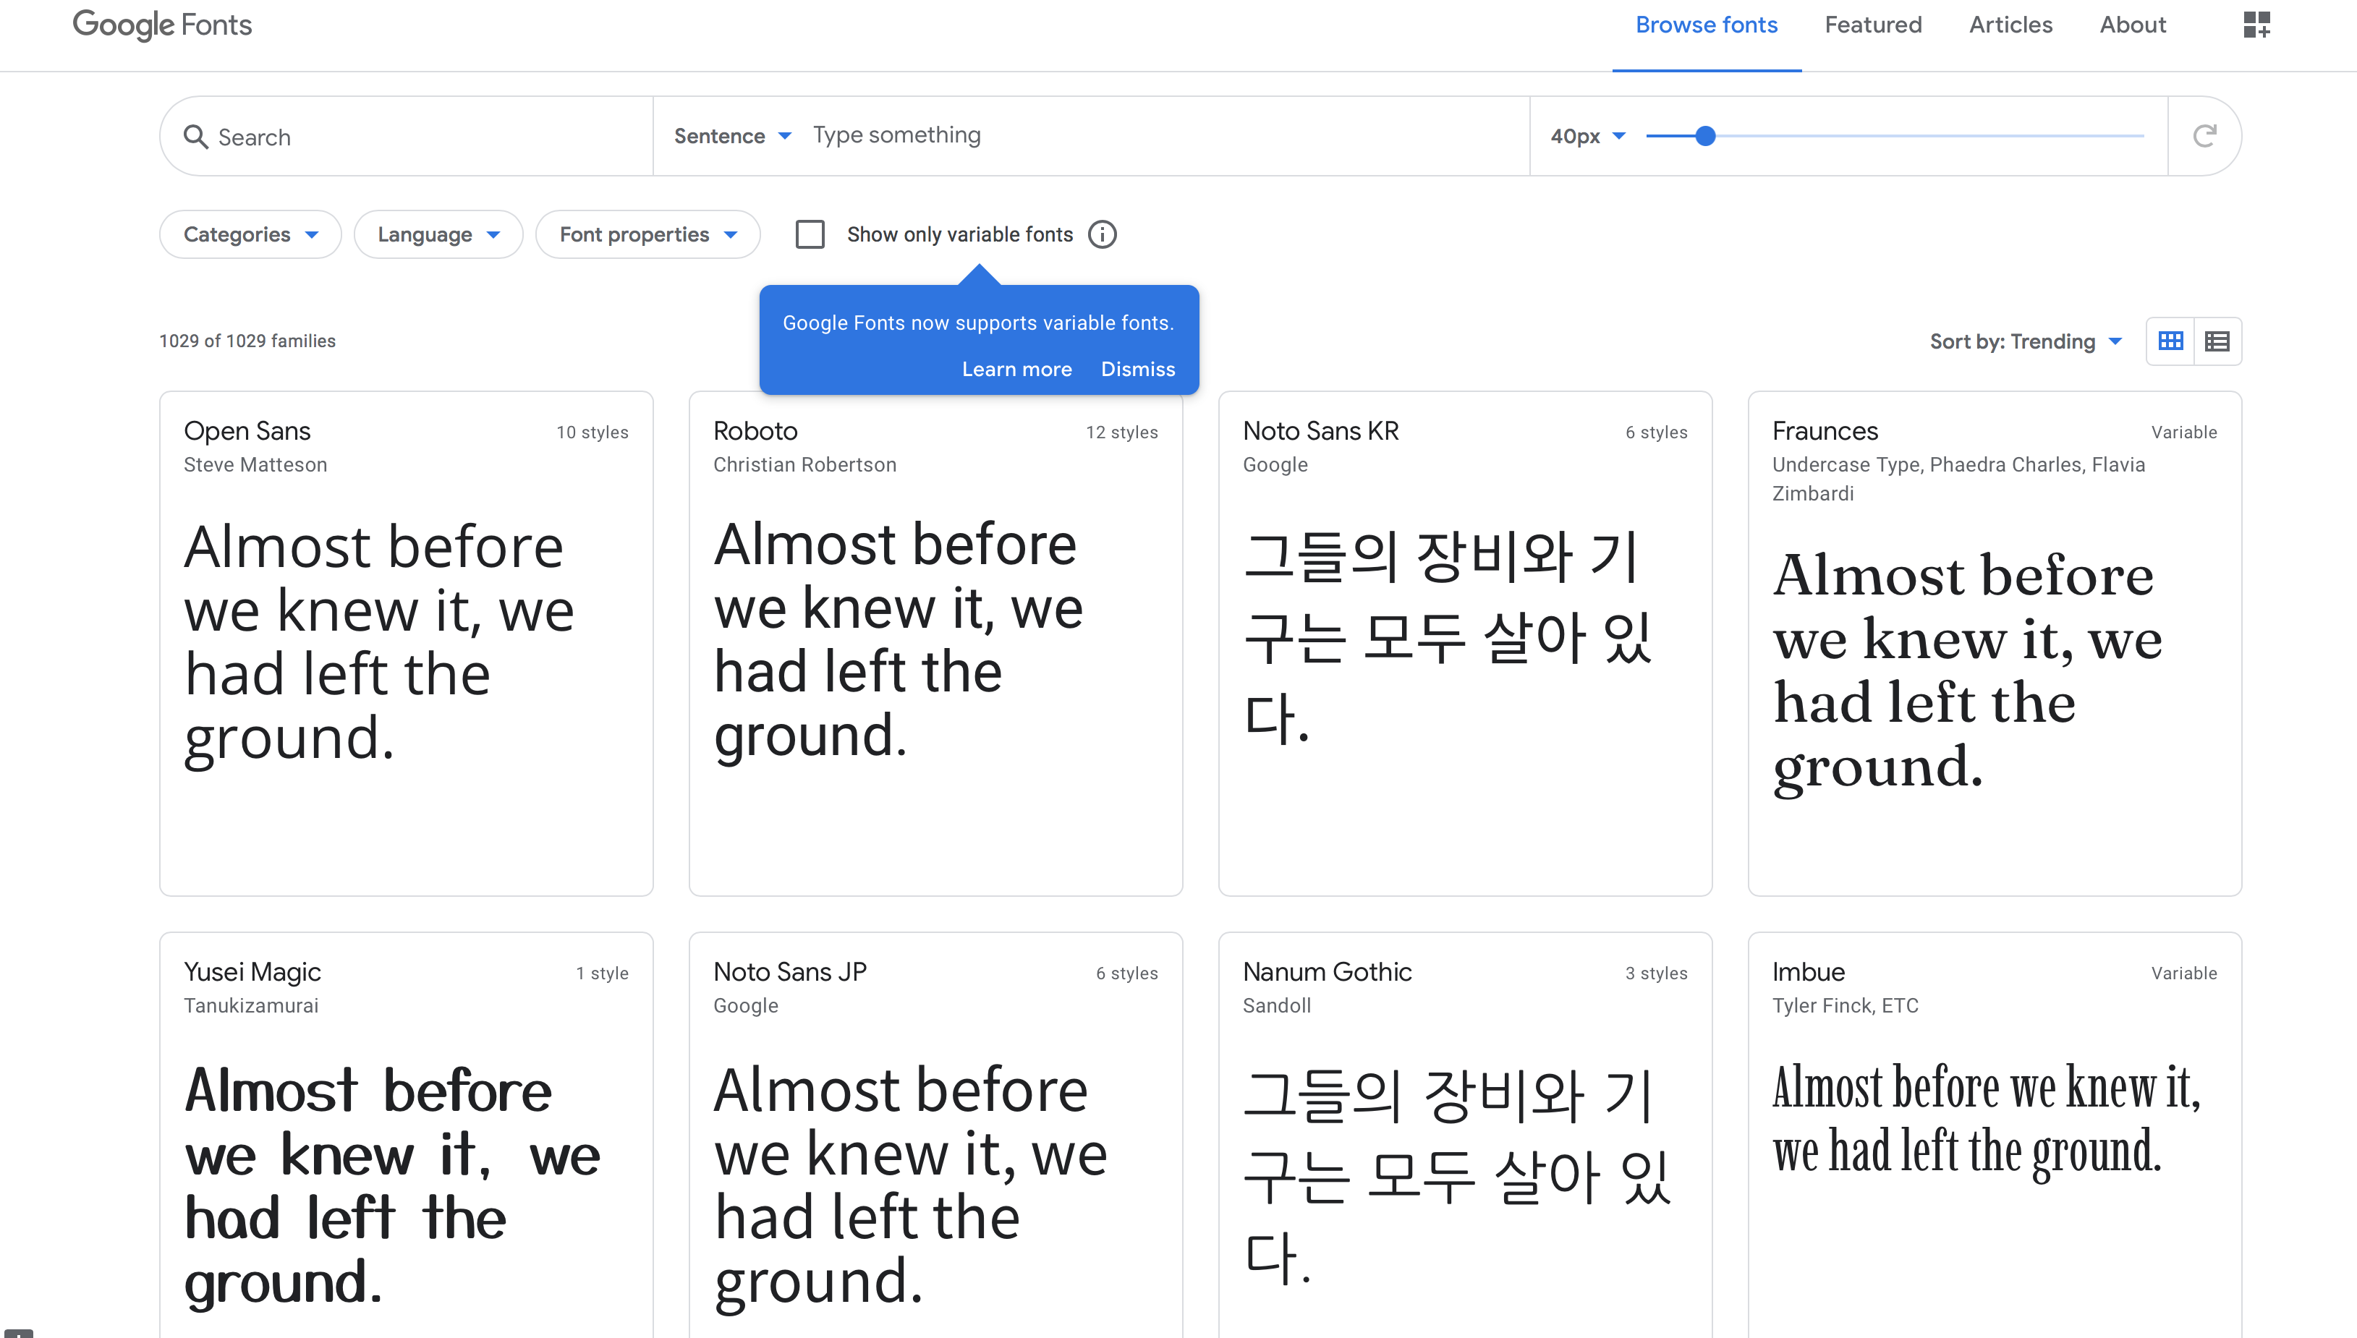Switch to list view
The width and height of the screenshot is (2357, 1338).
tap(2217, 341)
